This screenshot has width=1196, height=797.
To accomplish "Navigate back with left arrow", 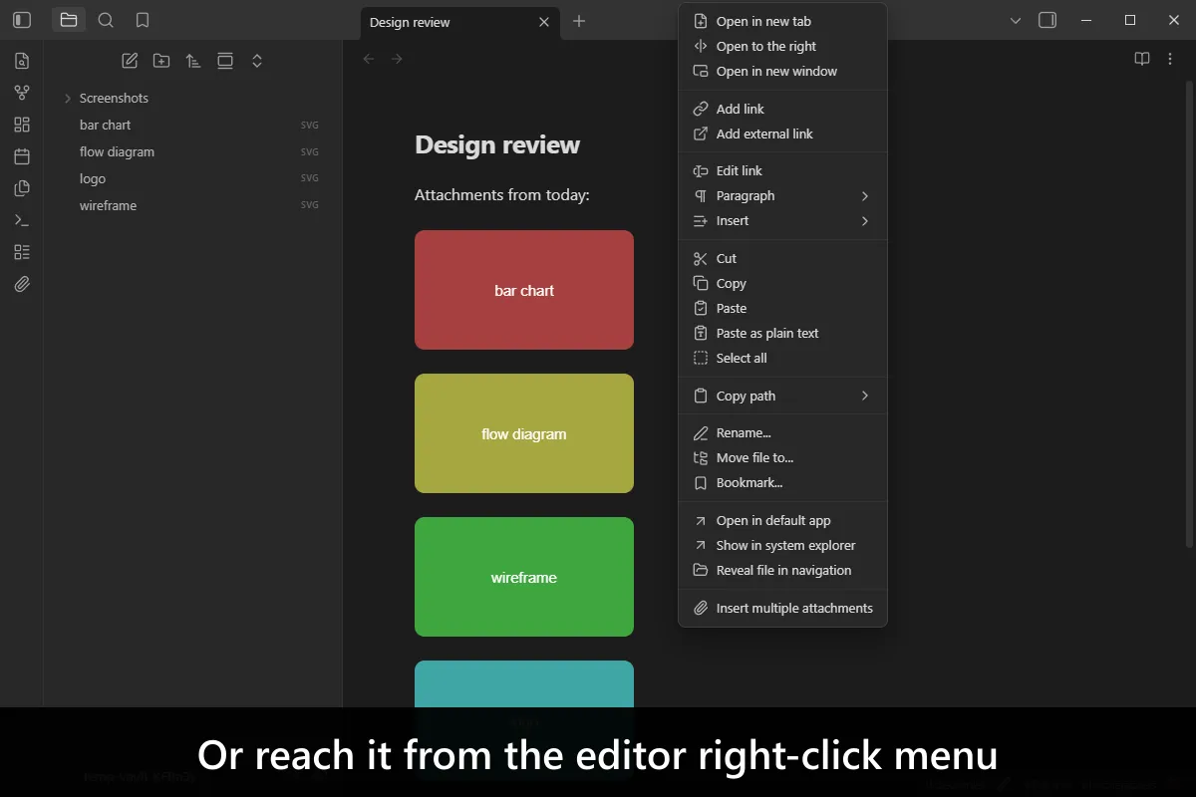I will [369, 59].
